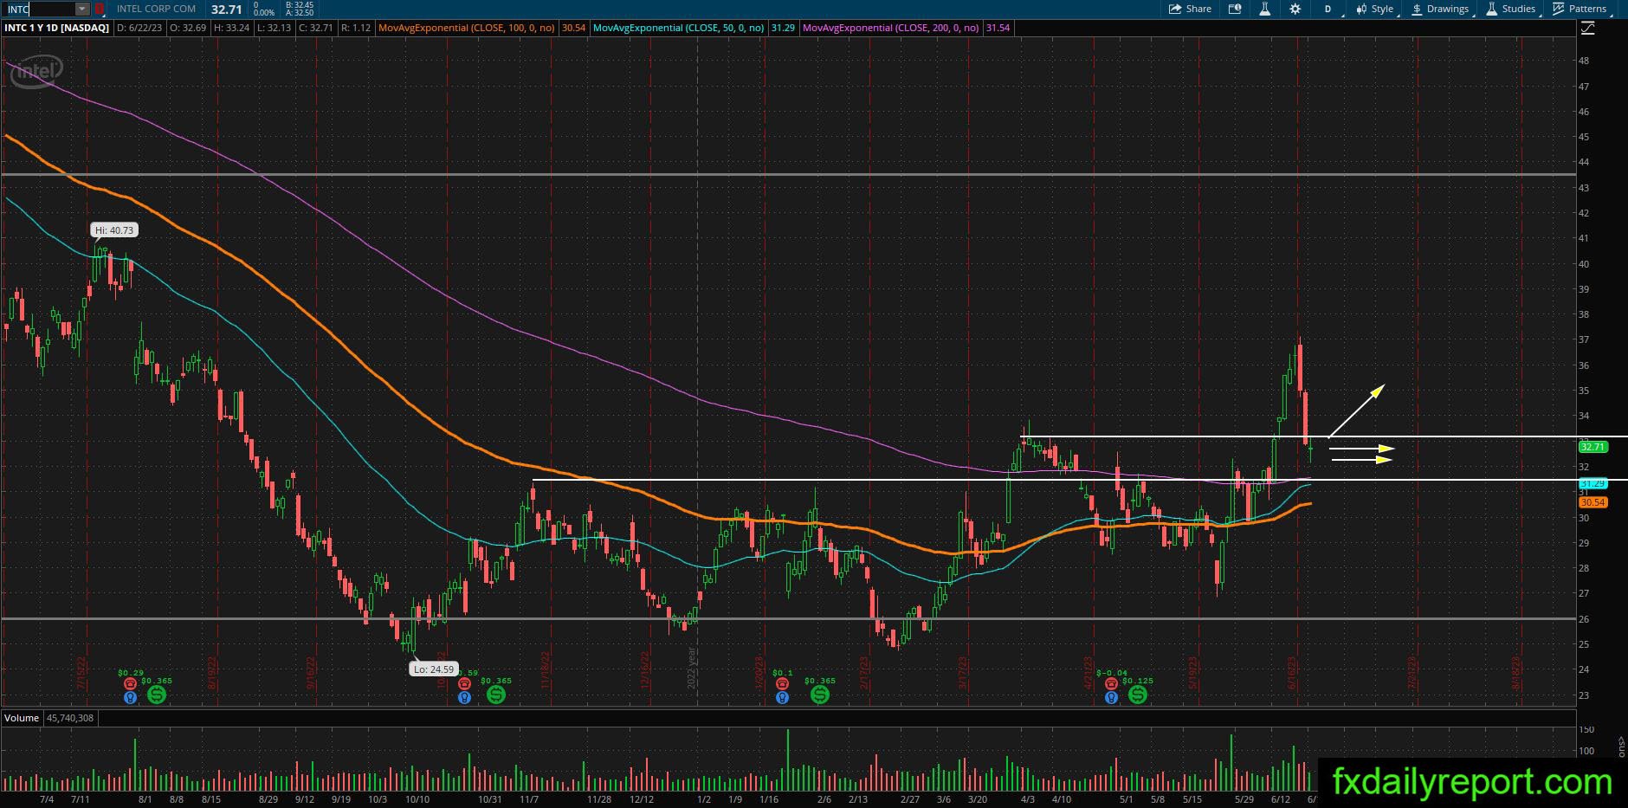
Task: Click the lightbulb icon under $0.59 earnings
Action: (464, 696)
